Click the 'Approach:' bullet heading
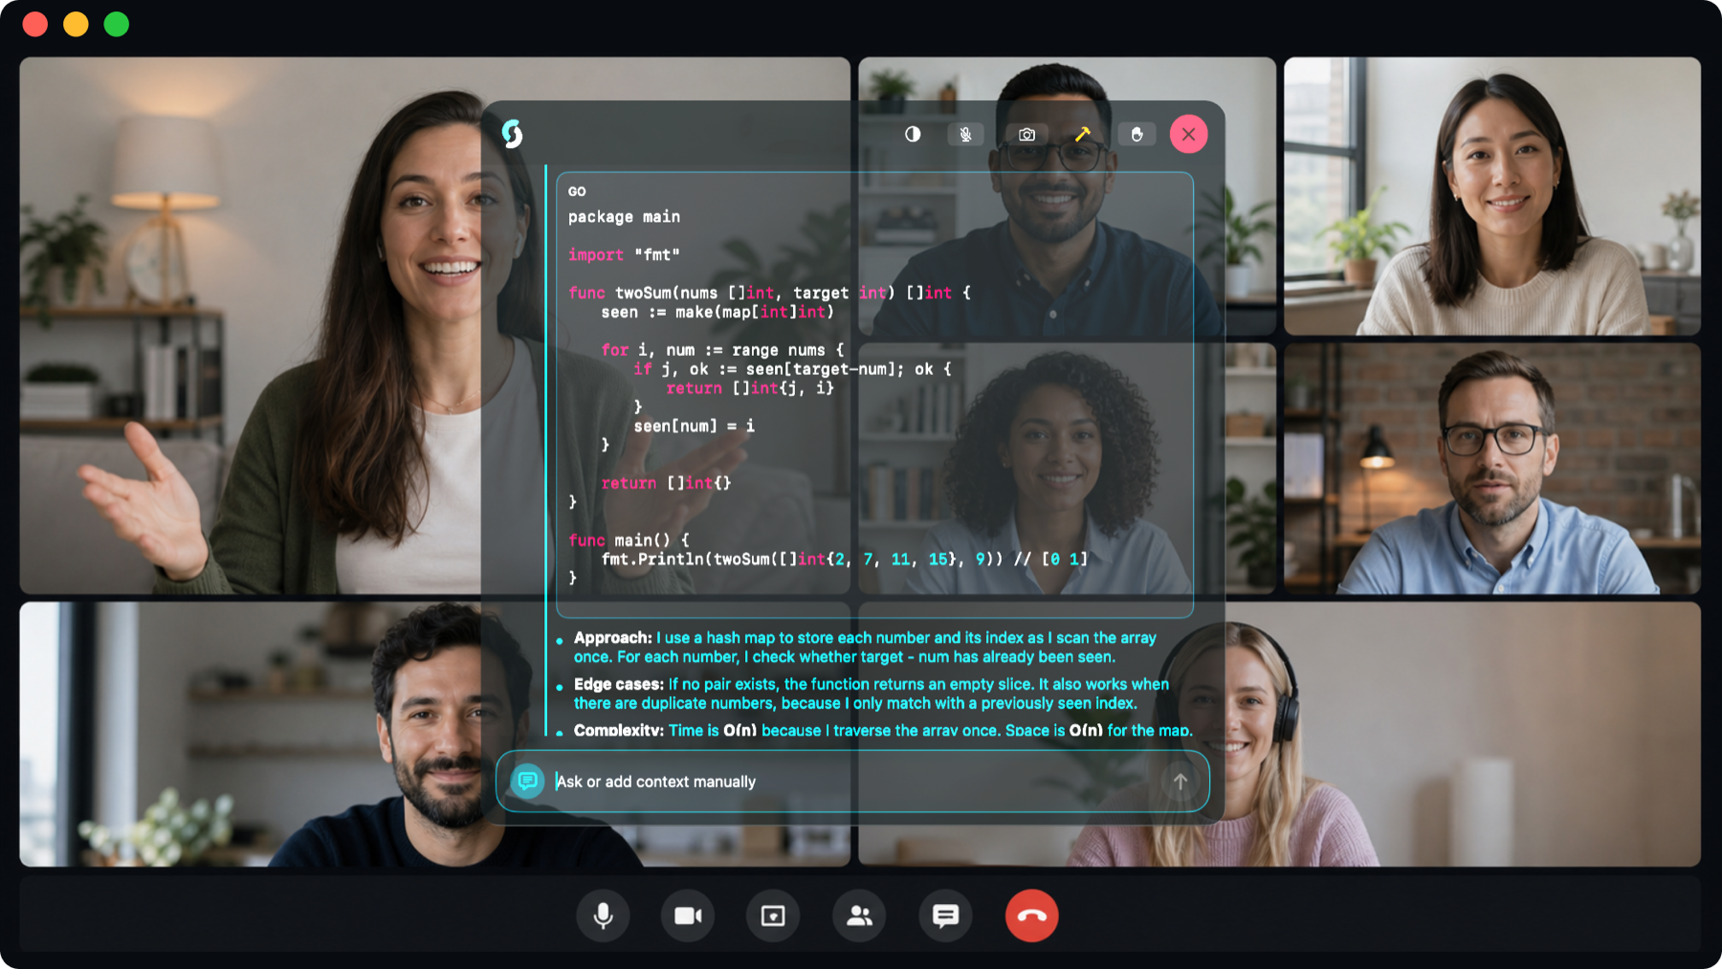 click(612, 638)
